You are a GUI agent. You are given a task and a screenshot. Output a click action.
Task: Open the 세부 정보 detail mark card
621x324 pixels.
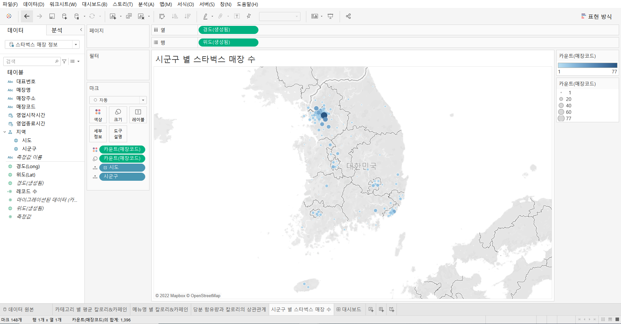click(98, 134)
